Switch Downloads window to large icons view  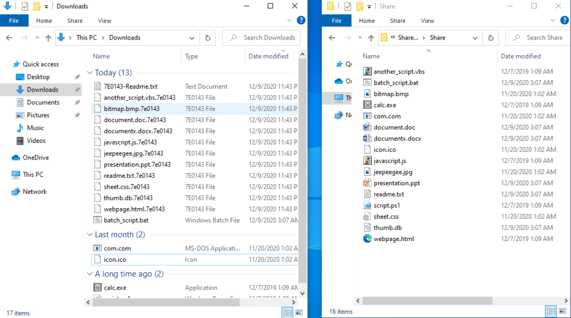coord(299,312)
